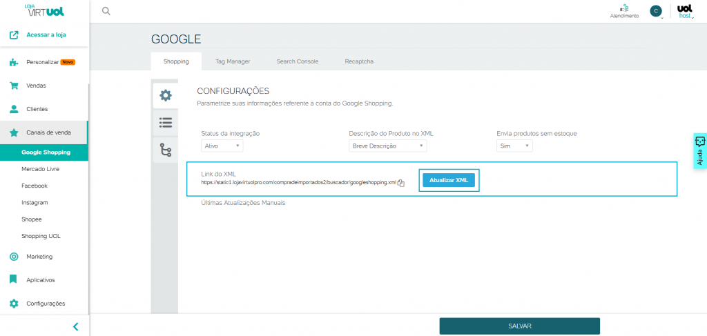707x336 pixels.
Task: Open the user account avatar menu
Action: tap(656, 11)
